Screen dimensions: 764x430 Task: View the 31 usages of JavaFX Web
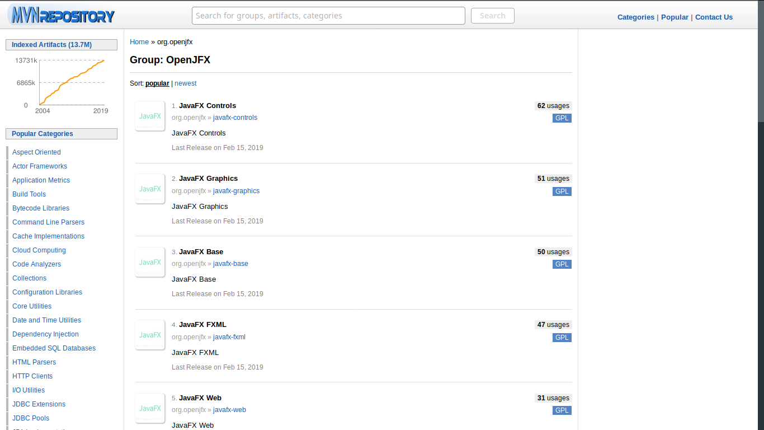coord(553,398)
